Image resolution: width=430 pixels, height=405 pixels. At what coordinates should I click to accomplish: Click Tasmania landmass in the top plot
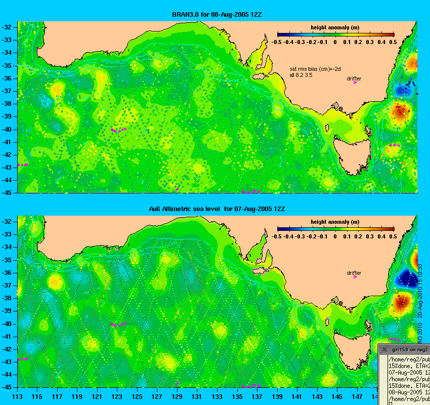click(353, 155)
